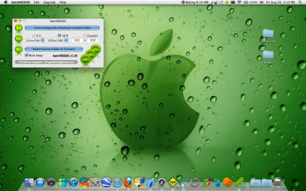Toggle the Mute beep checkbox
This screenshot has height=191, width=306.
(27, 56)
